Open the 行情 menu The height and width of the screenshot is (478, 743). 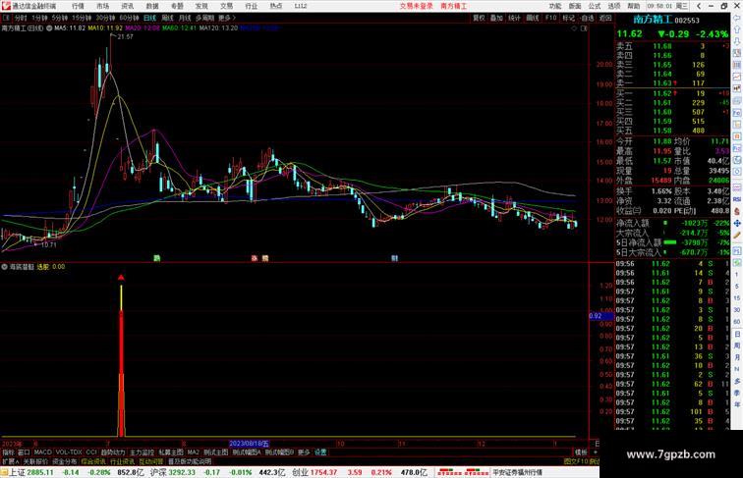pyautogui.click(x=78, y=6)
